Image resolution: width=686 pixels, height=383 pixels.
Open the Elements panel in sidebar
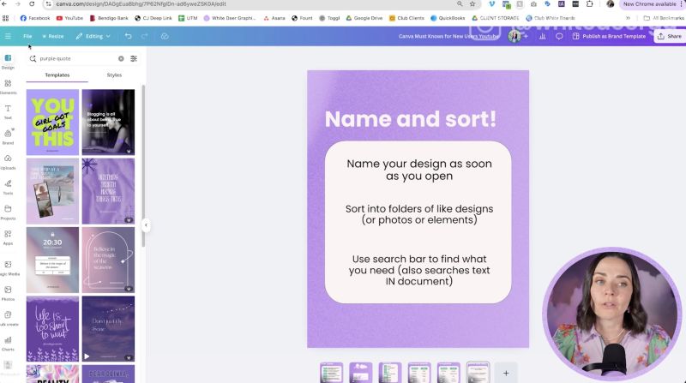(8, 87)
